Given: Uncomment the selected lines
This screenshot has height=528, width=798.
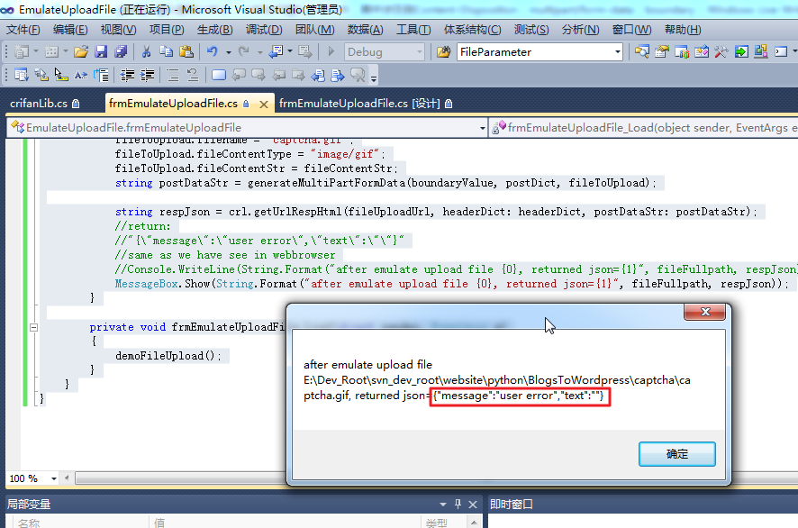Looking at the screenshot, I should [193, 76].
